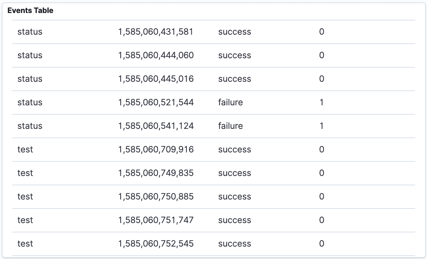427x259 pixels.
Task: Click the last timestamp 1,585,060,752,545
Action: (156, 244)
